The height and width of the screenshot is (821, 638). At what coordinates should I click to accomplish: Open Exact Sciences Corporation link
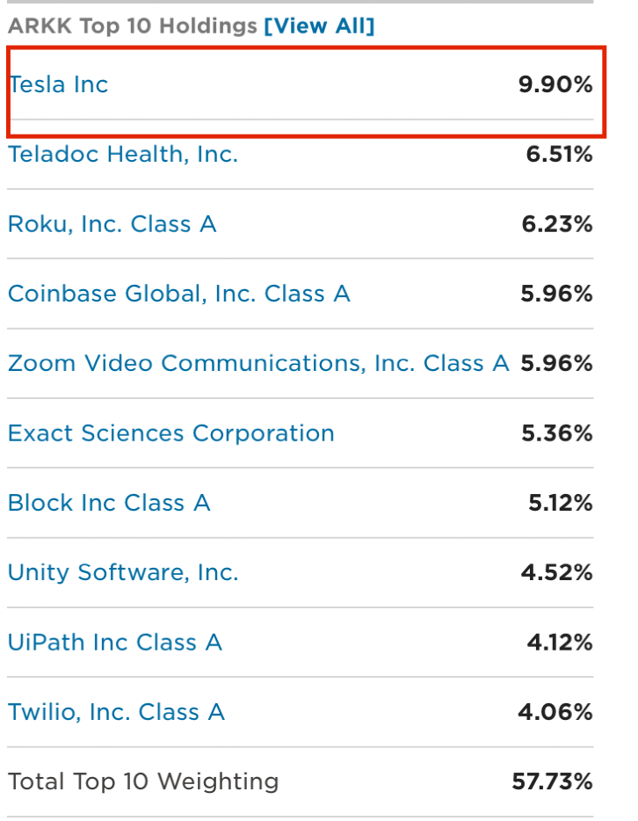pos(170,433)
